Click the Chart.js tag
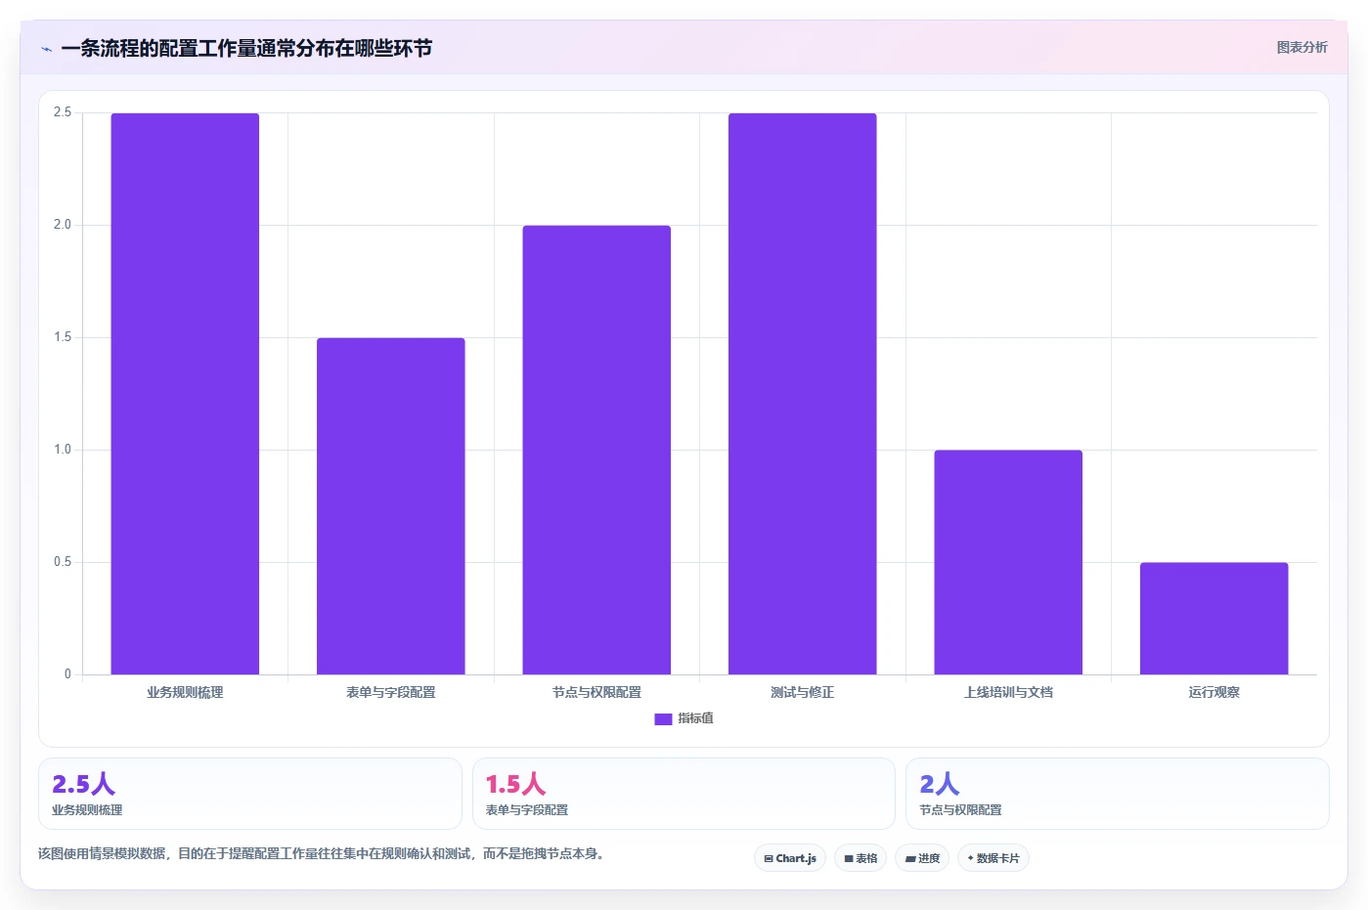The image size is (1368, 910). [790, 858]
